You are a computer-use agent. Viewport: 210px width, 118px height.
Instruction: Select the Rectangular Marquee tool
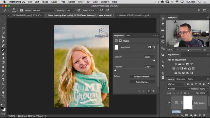click(3, 24)
